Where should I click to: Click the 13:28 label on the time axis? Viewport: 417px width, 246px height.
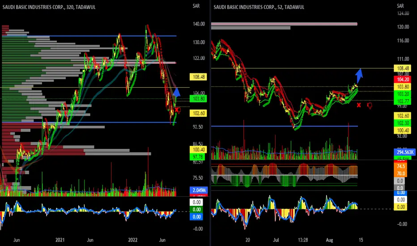302,240
